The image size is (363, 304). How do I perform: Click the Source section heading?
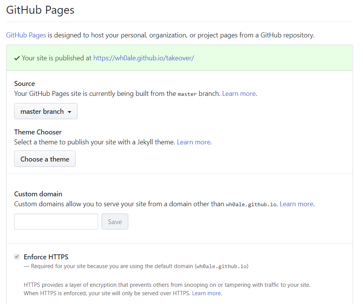tap(24, 84)
